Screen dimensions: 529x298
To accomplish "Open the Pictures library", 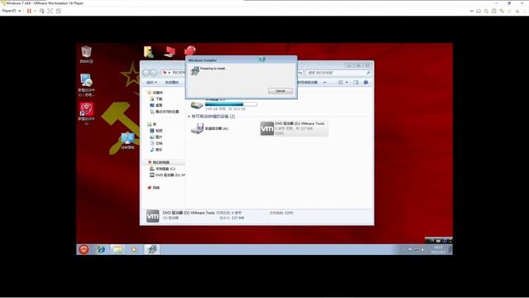I will pos(156,137).
